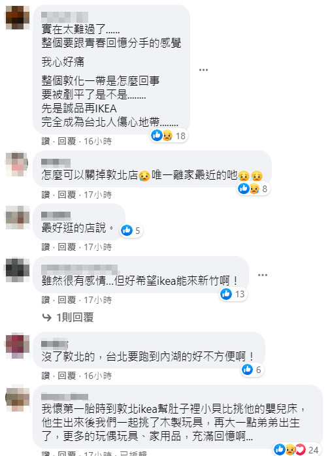Open the blurred name on the 沒了敦北的 comment
Image resolution: width=330 pixels, height=456 pixels.
pyautogui.click(x=54, y=344)
